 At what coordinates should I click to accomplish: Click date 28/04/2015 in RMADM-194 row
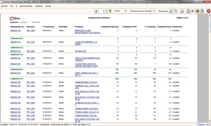pos(47,73)
